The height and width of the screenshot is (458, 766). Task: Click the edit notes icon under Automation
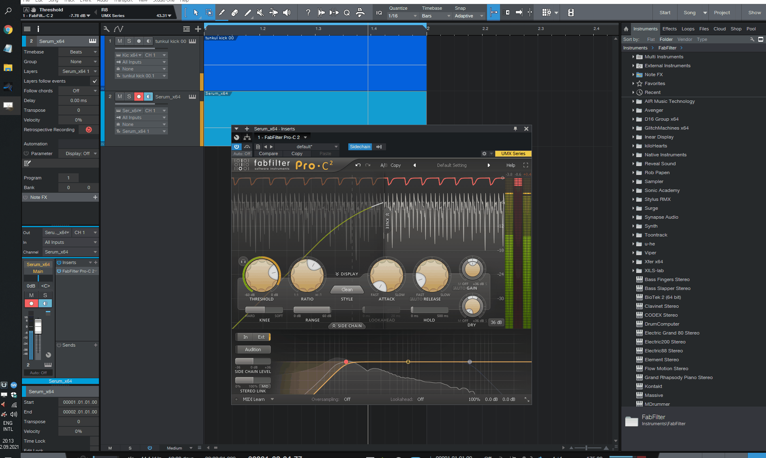[27, 163]
